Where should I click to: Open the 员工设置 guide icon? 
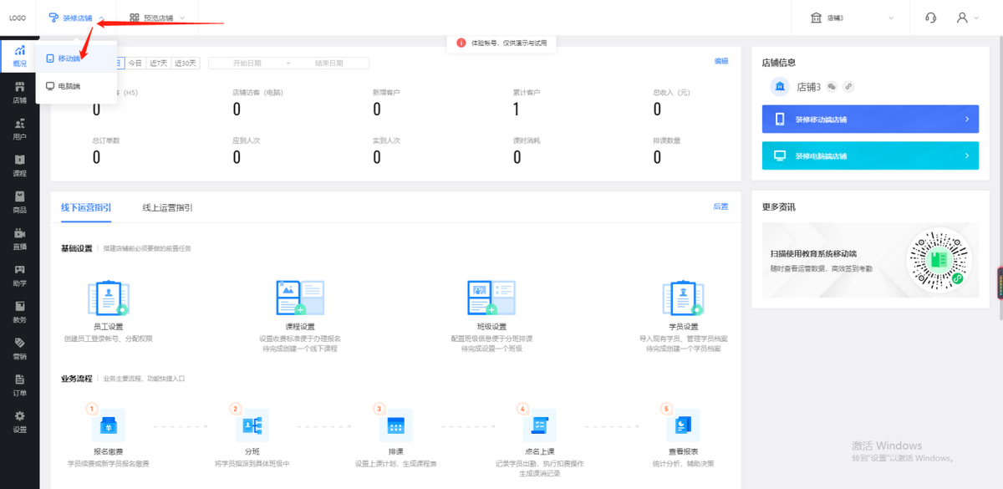pos(109,298)
